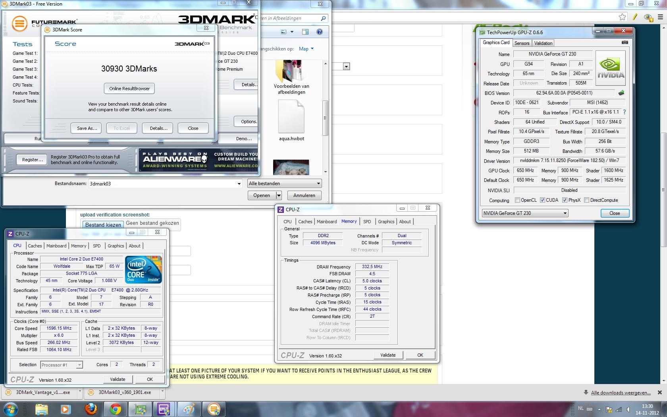Click the Register button in 3DMark03
Screen dimensions: 667x417
tap(33, 160)
